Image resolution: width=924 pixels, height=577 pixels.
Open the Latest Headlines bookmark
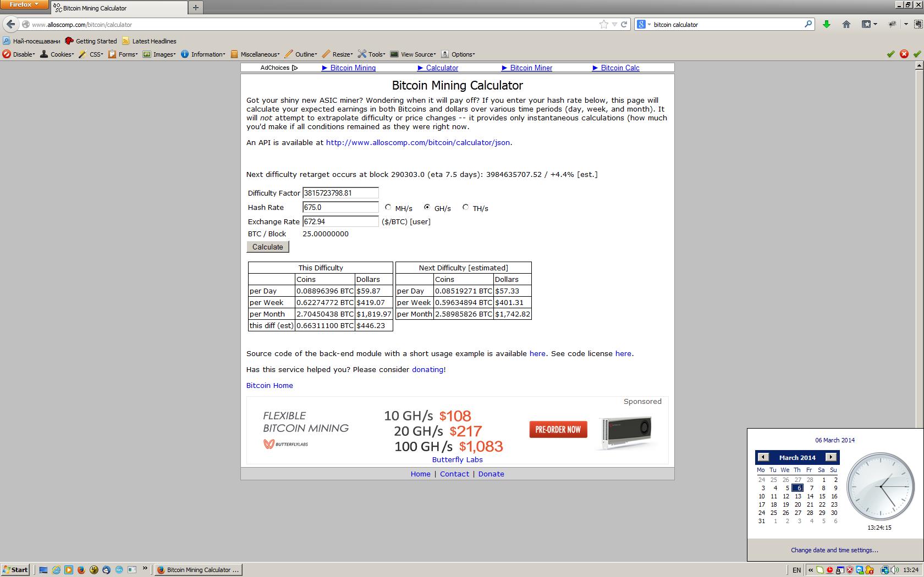(x=149, y=41)
